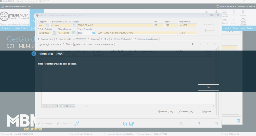Open Int. BD Específico cloud icon
This screenshot has height=136, width=256.
click(x=243, y=22)
